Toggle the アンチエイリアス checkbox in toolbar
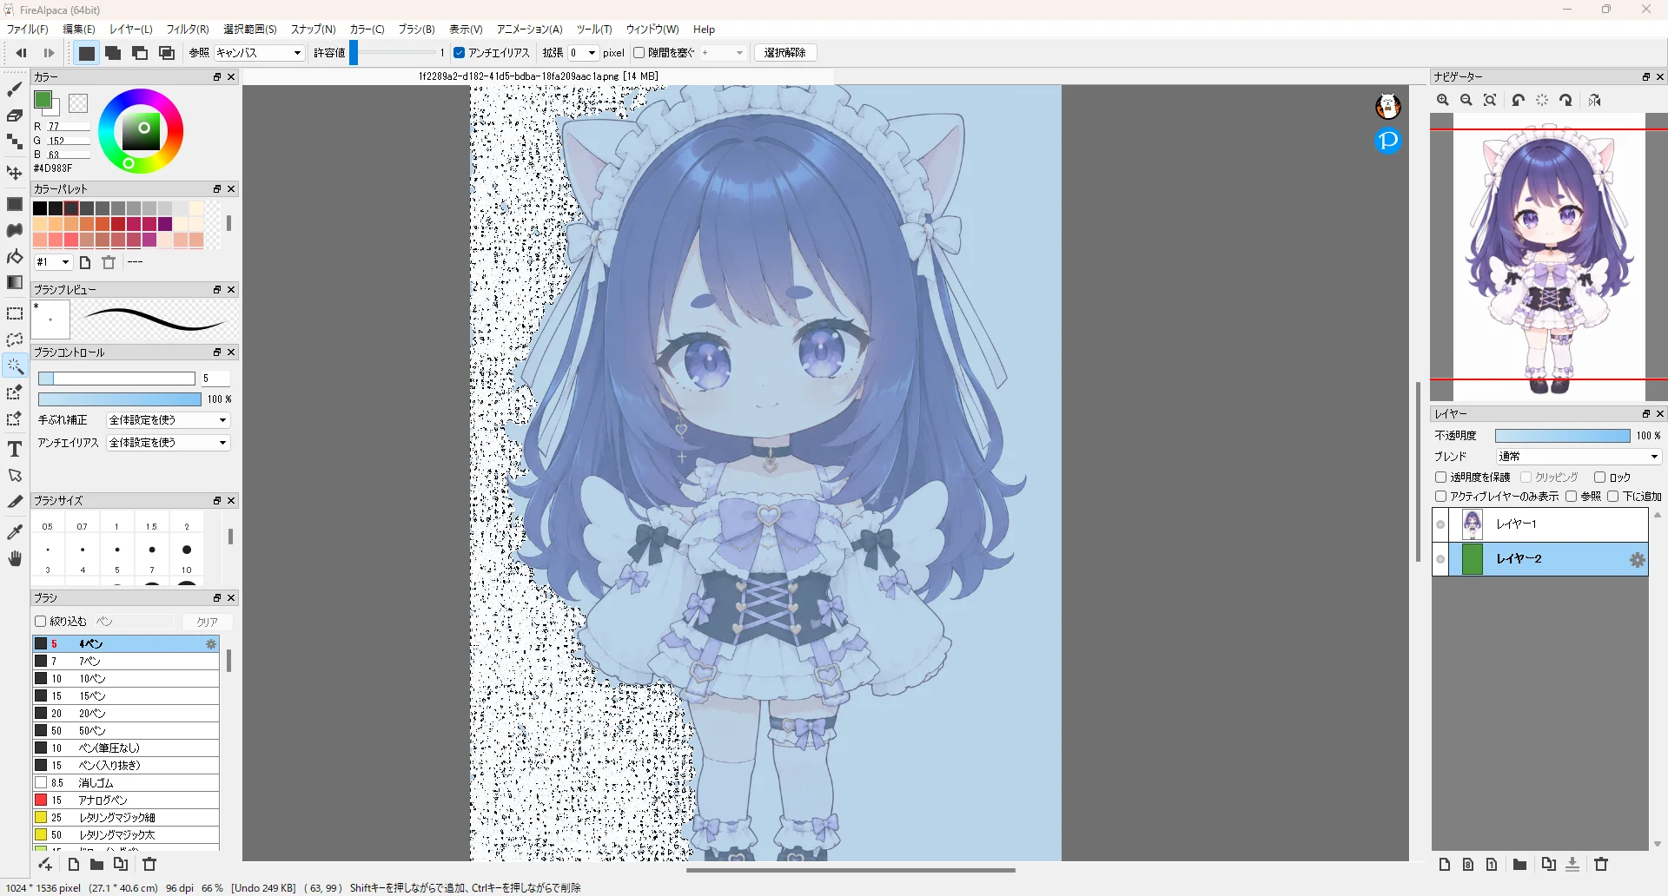The image size is (1668, 896). point(460,53)
